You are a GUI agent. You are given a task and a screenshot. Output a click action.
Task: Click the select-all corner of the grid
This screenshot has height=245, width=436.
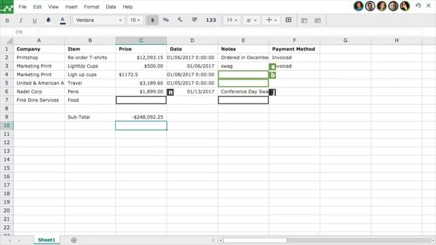(7, 41)
